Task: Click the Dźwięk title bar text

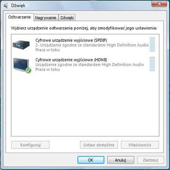Action: [x=18, y=6]
